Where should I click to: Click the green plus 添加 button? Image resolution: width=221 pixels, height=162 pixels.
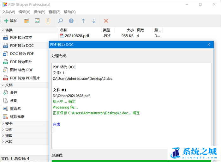tap(11, 21)
